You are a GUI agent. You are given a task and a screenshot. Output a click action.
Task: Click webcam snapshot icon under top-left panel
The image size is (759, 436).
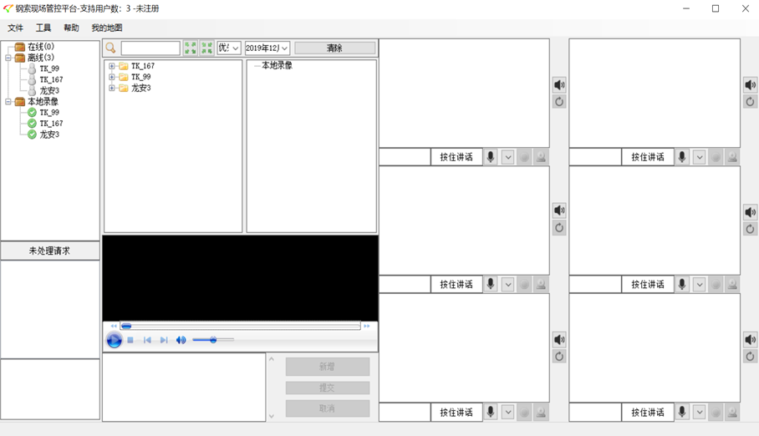pyautogui.click(x=541, y=157)
